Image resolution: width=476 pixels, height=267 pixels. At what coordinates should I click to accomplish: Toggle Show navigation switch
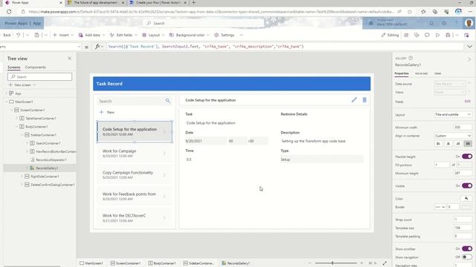[467, 257]
